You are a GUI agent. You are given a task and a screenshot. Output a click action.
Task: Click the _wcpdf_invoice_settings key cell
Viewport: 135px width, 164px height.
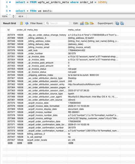click(47, 118)
